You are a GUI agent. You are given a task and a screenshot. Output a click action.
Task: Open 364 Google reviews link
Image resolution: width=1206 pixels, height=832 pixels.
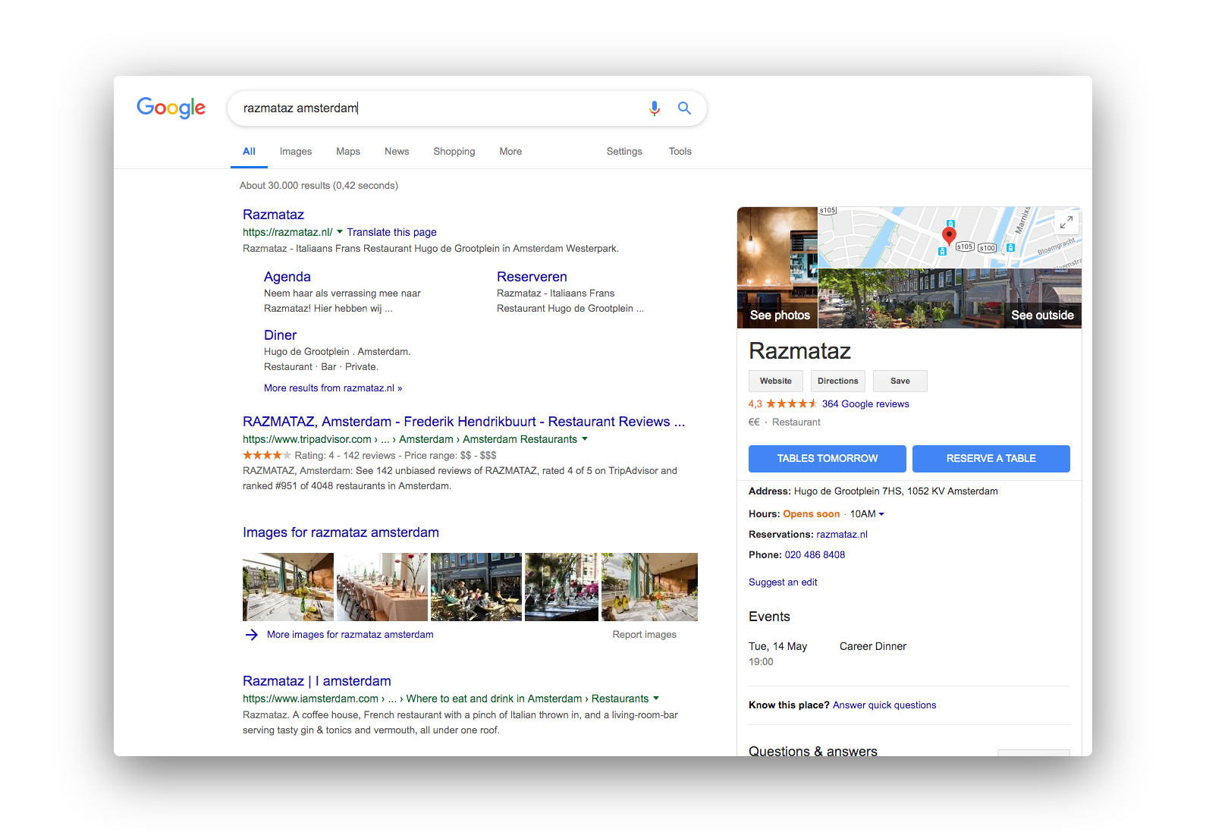tap(865, 404)
